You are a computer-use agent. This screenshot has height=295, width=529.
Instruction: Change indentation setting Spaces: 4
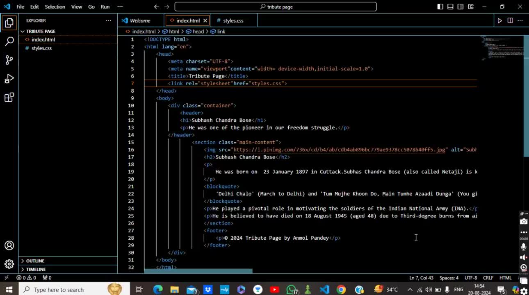(x=449, y=277)
